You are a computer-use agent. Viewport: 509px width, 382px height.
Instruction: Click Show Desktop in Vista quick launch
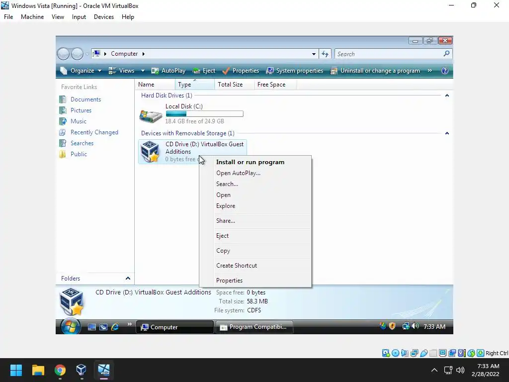point(92,327)
